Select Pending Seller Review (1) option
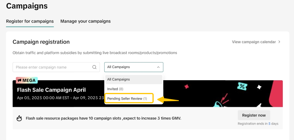This screenshot has height=140, width=294. [x=127, y=98]
